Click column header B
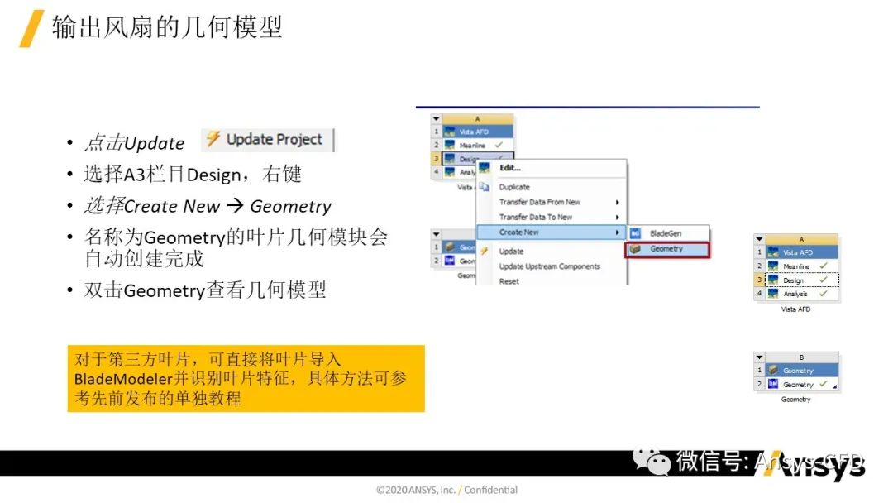This screenshot has width=893, height=503. coord(801,357)
